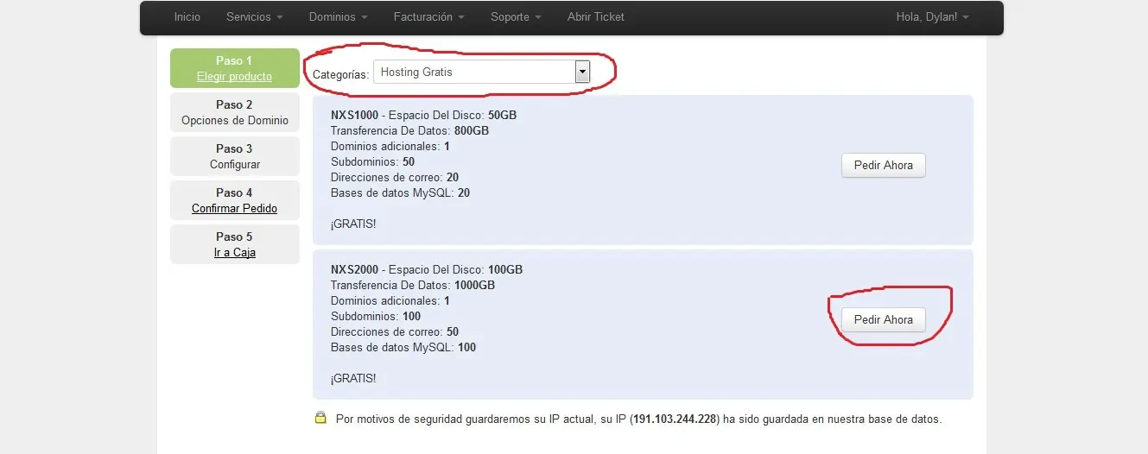Expand the Facturación dropdown menu
This screenshot has width=1148, height=454.
pos(428,17)
